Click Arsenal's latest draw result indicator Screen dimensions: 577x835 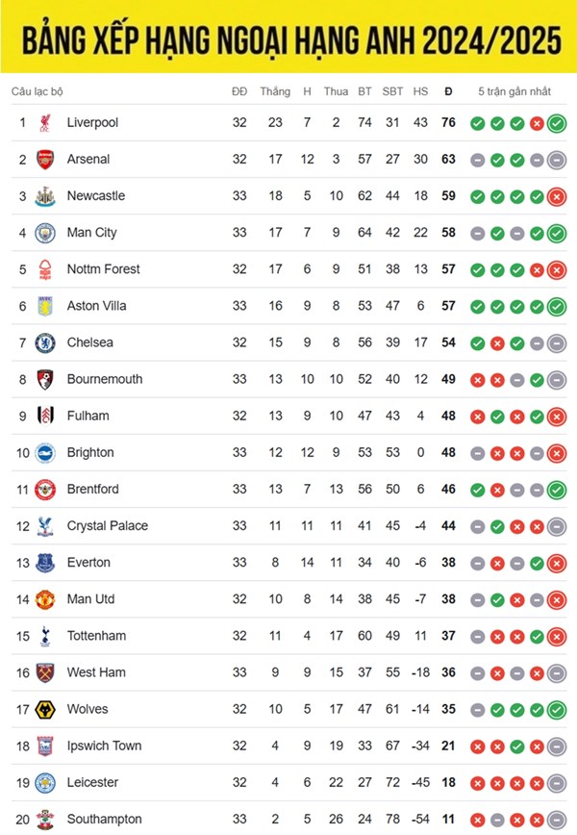click(x=557, y=161)
